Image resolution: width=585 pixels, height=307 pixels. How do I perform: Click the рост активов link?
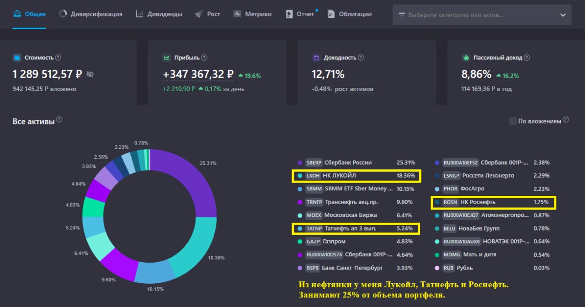click(x=354, y=89)
